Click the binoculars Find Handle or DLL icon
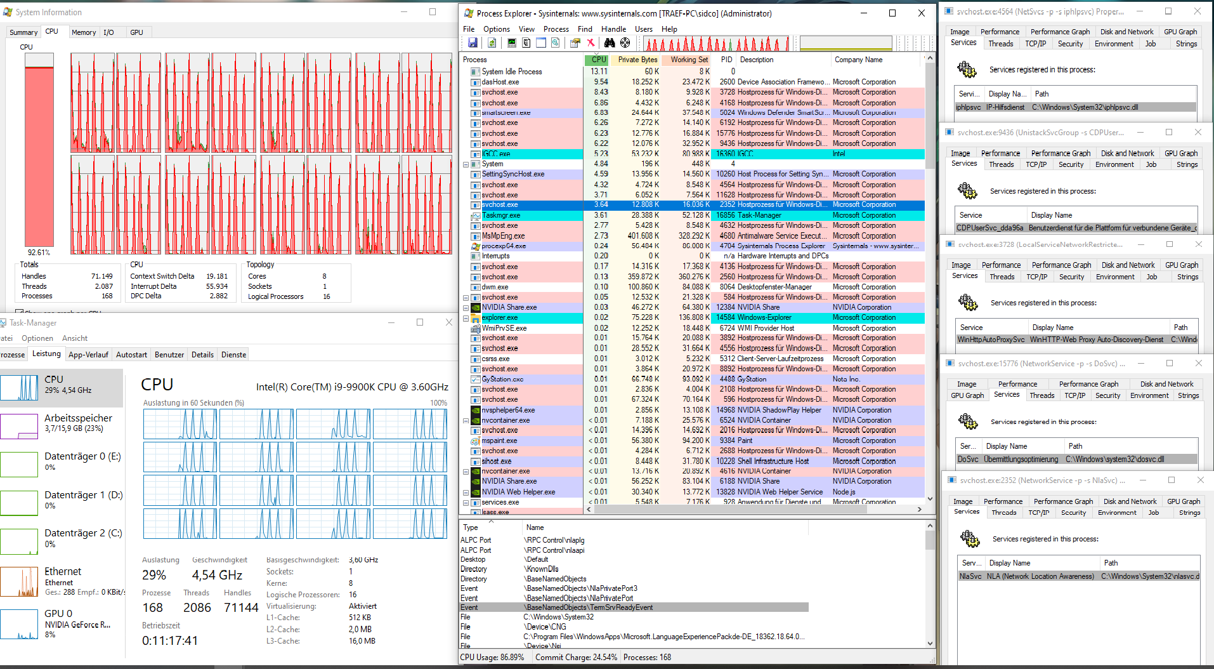Viewport: 1214px width, 669px height. point(610,43)
